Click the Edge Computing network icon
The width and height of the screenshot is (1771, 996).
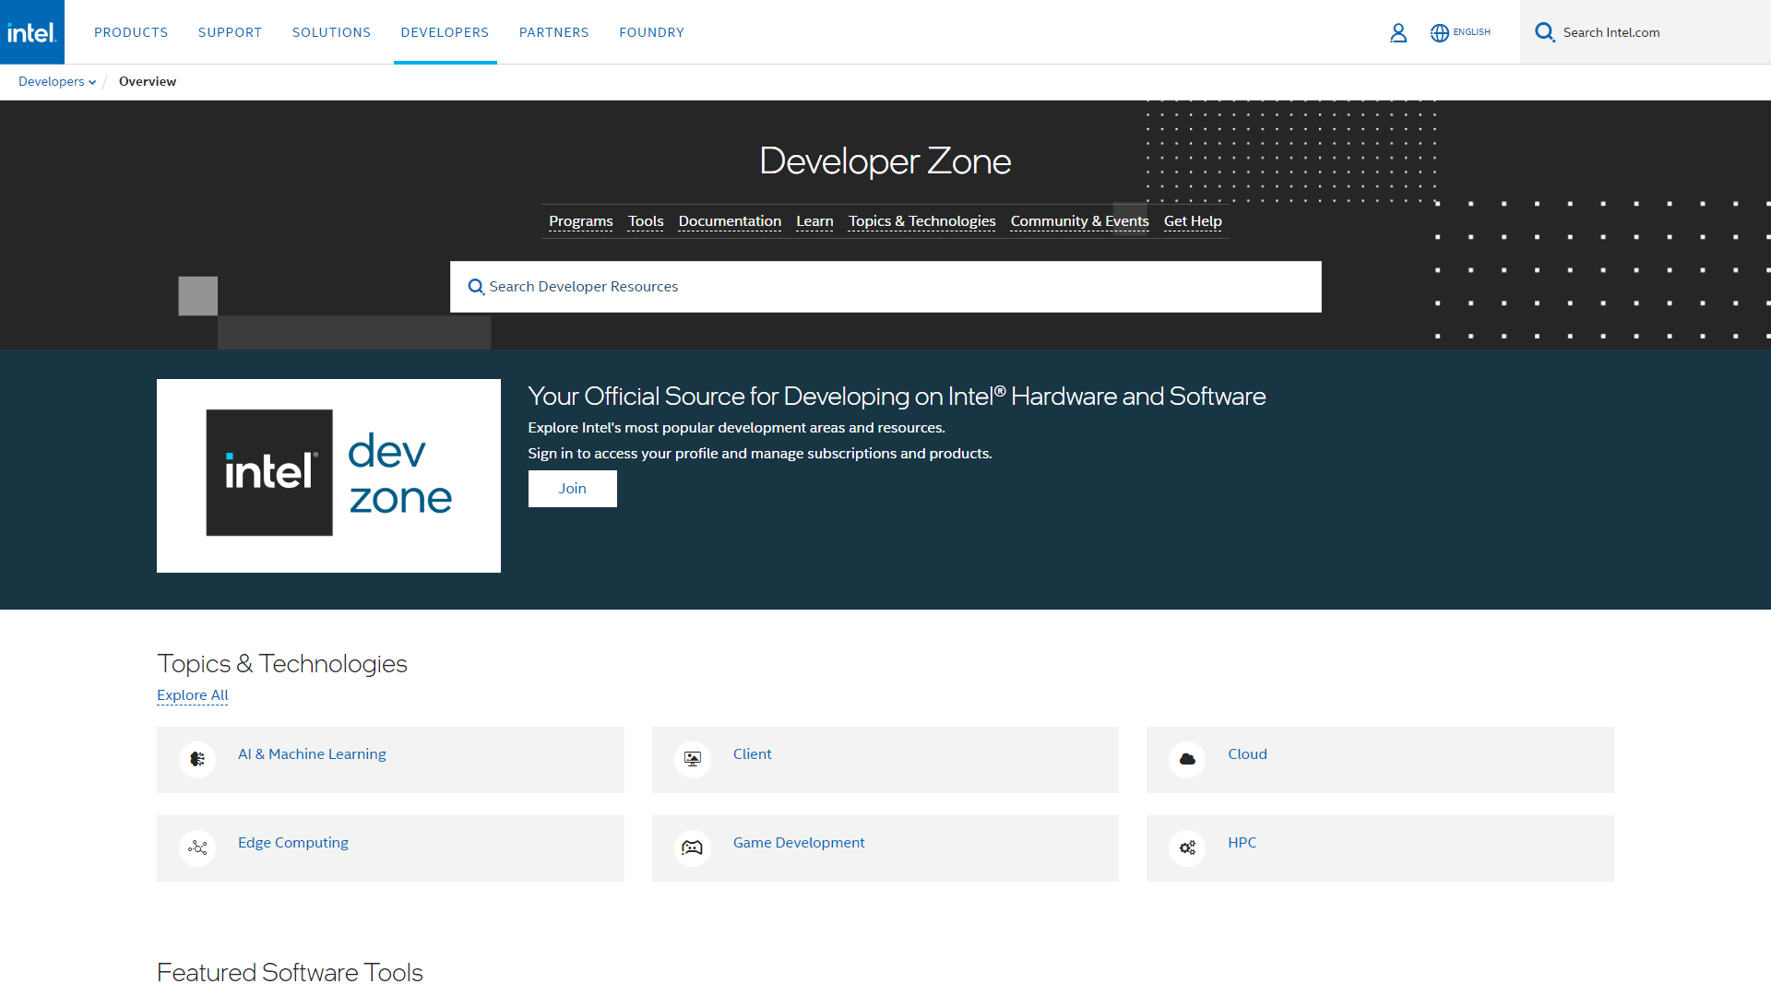[196, 848]
